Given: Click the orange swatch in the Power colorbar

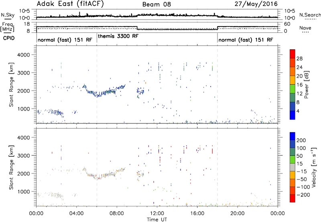Looking at the screenshot, I should 293,71.
